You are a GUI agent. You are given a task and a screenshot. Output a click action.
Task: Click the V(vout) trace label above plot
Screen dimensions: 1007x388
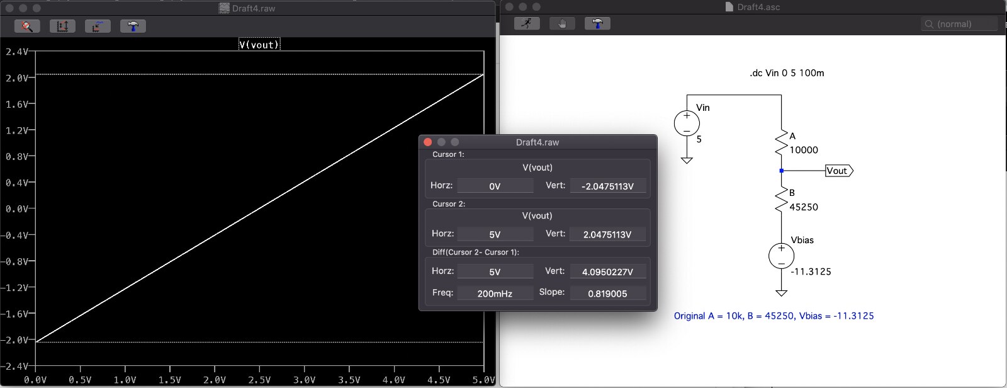click(x=259, y=45)
